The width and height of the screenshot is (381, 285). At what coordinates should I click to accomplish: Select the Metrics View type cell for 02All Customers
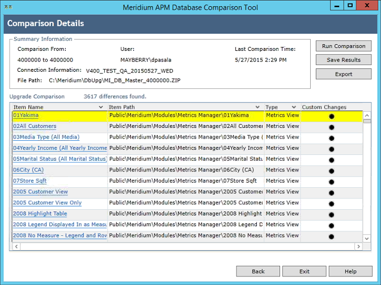282,126
